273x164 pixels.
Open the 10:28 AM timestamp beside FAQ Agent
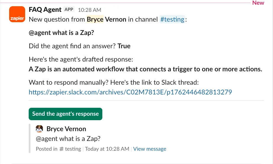[x=90, y=10]
